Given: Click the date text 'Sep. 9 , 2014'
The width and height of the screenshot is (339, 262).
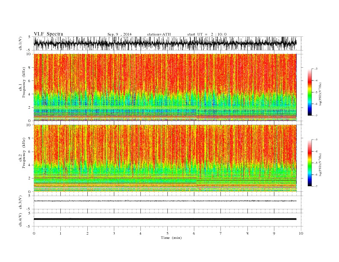Looking at the screenshot, I should click(119, 34).
